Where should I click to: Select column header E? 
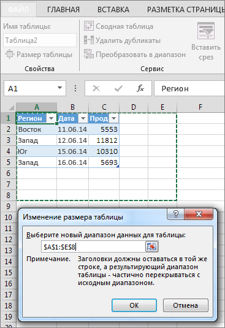pos(162,107)
